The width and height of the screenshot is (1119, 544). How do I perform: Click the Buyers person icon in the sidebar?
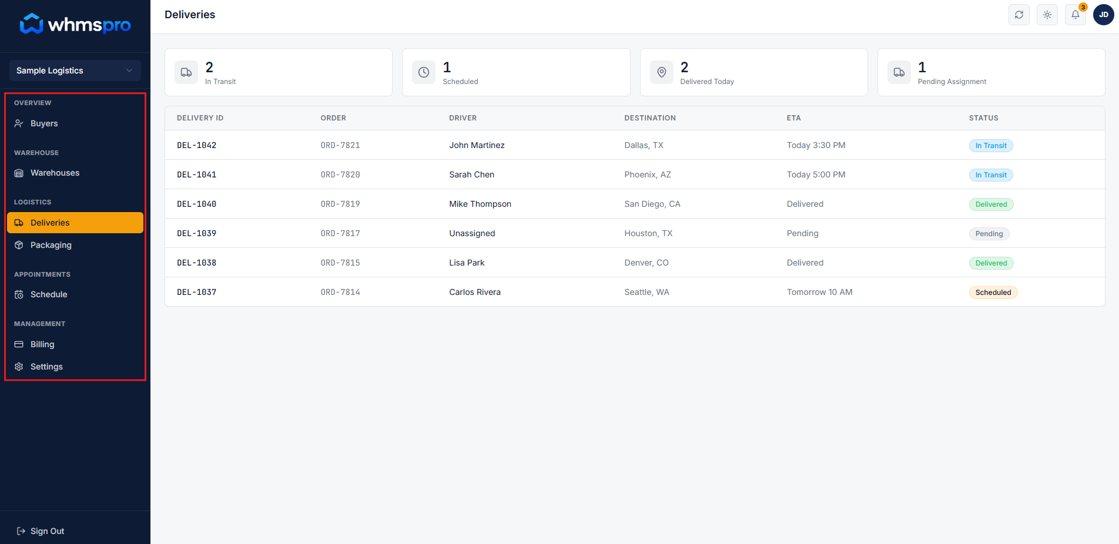click(x=19, y=123)
